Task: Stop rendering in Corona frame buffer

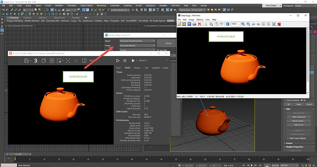Action: tap(125, 61)
